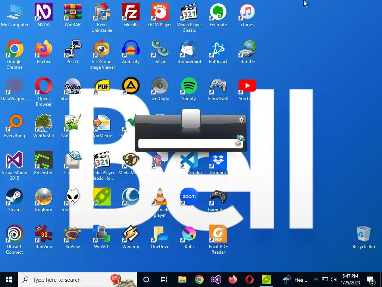382x287 pixels.
Task: Select the FileZilla desktop shortcut
Action: pyautogui.click(x=131, y=15)
